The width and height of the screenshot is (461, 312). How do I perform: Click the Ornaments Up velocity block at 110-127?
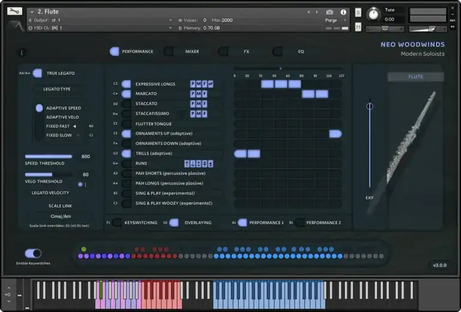(335, 134)
